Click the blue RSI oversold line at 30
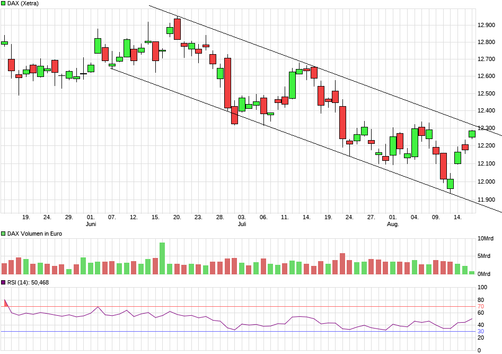 tap(238, 331)
